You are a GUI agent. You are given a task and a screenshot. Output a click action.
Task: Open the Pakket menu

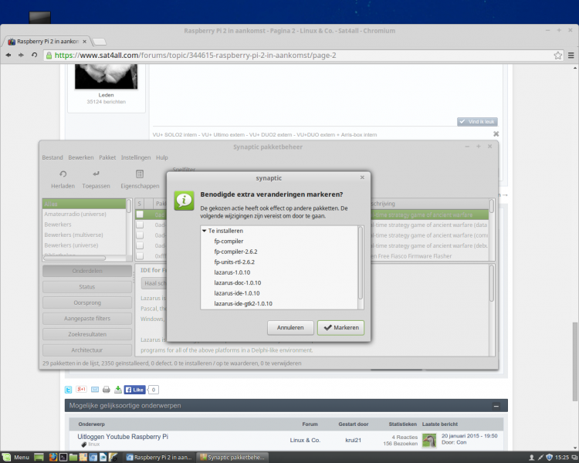click(x=107, y=157)
